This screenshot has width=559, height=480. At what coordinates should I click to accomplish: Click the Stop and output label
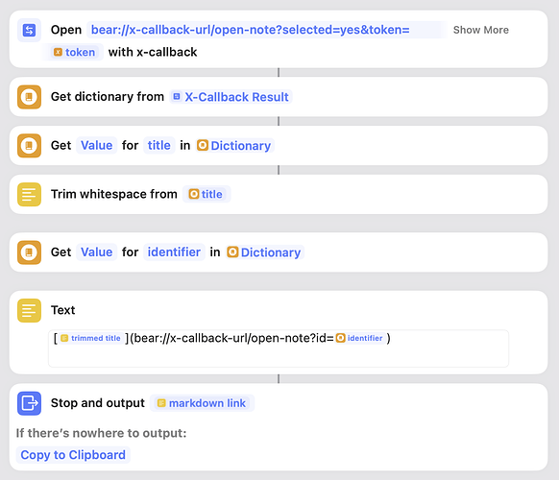coord(98,403)
